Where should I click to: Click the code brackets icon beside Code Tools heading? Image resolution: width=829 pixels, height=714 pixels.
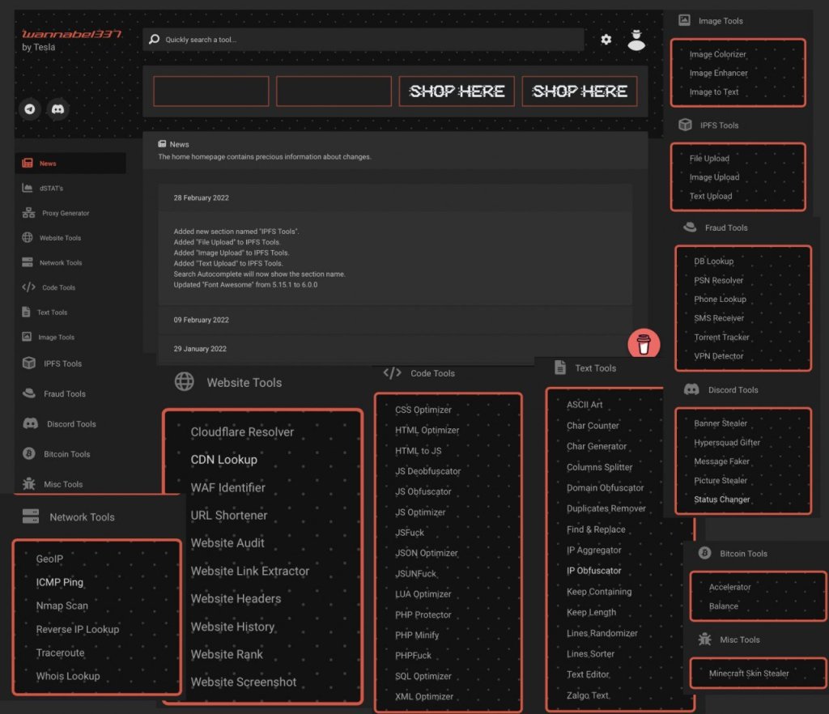click(x=392, y=373)
